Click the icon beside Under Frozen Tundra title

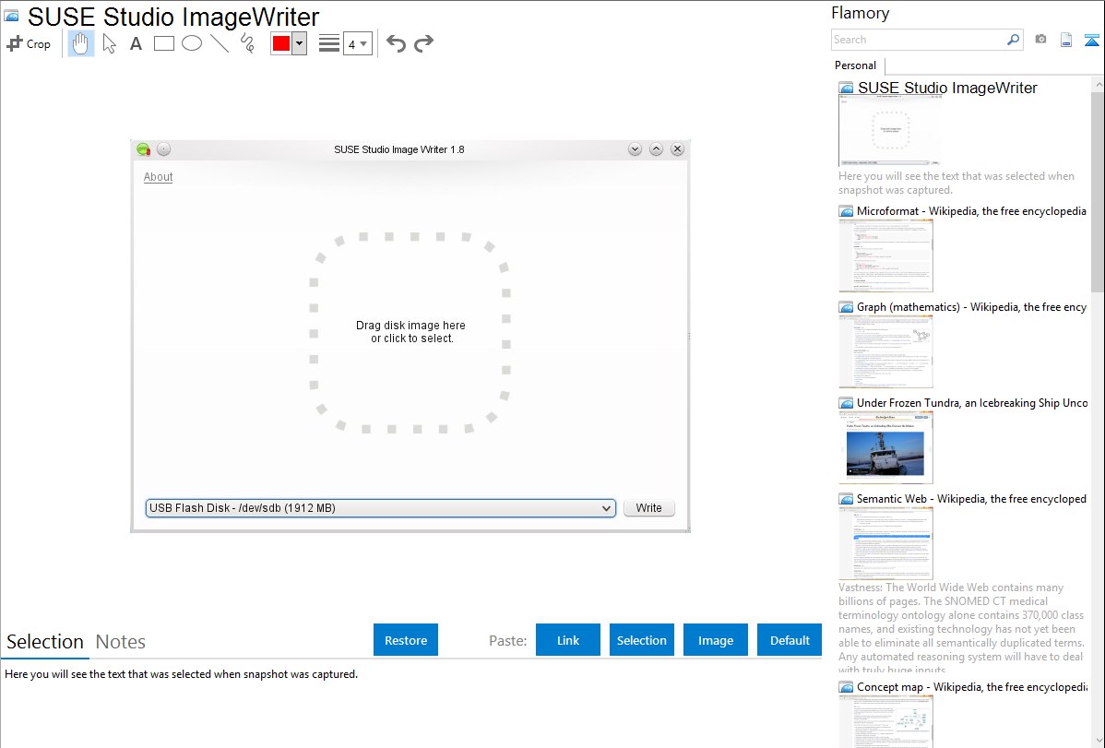pos(847,403)
